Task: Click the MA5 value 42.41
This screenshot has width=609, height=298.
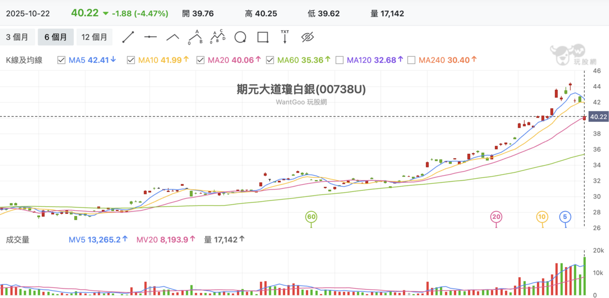Action: click(98, 60)
